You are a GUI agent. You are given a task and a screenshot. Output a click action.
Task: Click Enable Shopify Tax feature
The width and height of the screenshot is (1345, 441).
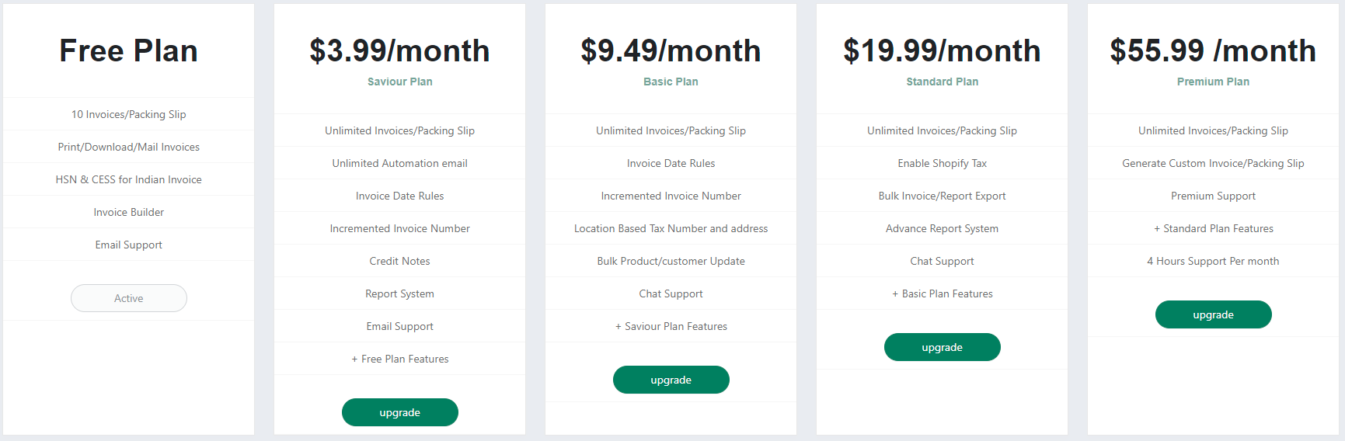(943, 163)
